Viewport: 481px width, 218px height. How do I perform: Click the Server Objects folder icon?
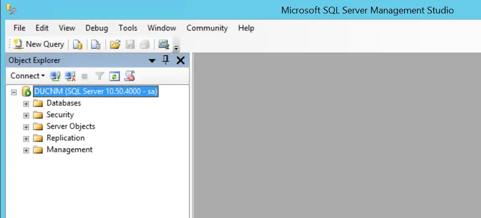[38, 127]
